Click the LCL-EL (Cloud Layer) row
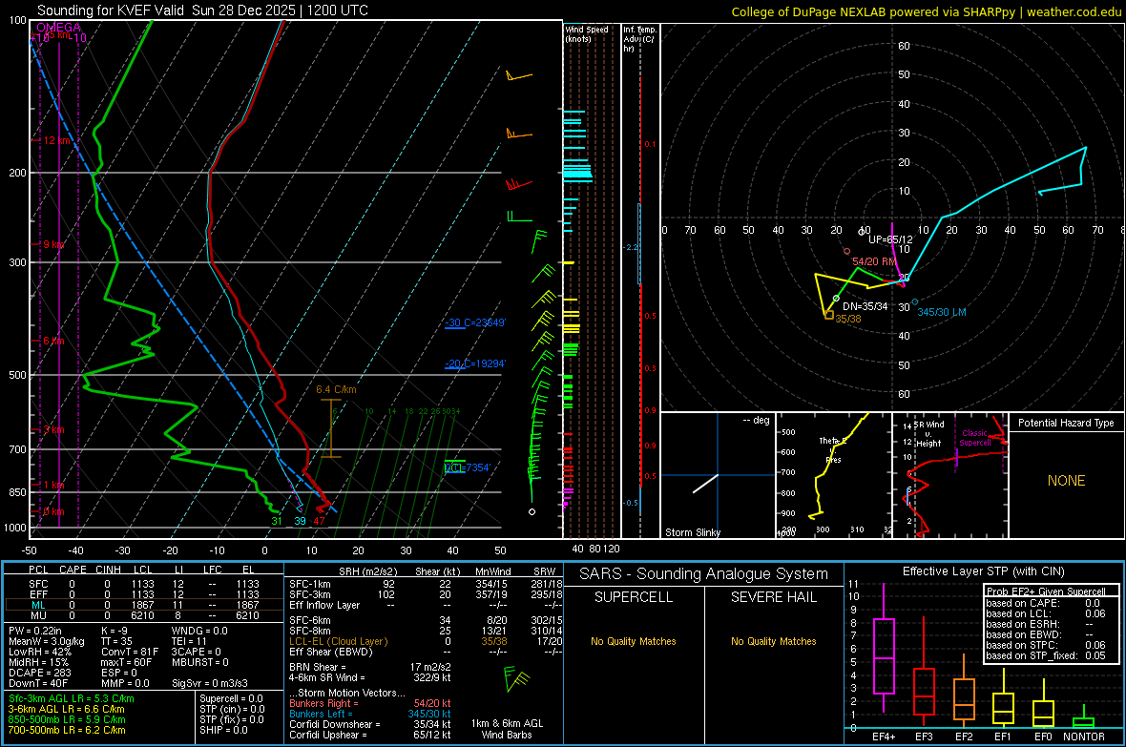Viewport: 1126px width, 747px height. [x=425, y=641]
